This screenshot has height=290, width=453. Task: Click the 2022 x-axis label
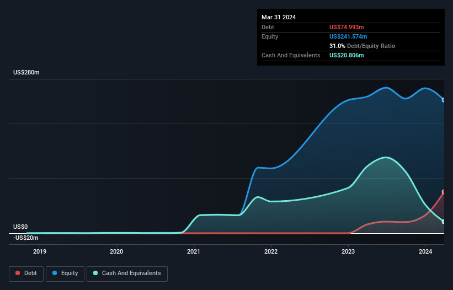271,251
